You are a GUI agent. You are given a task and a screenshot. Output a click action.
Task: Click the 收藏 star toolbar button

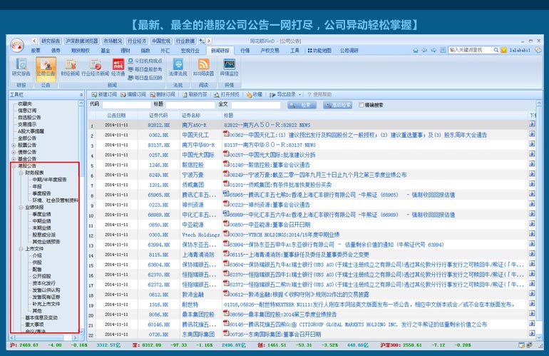255,95
